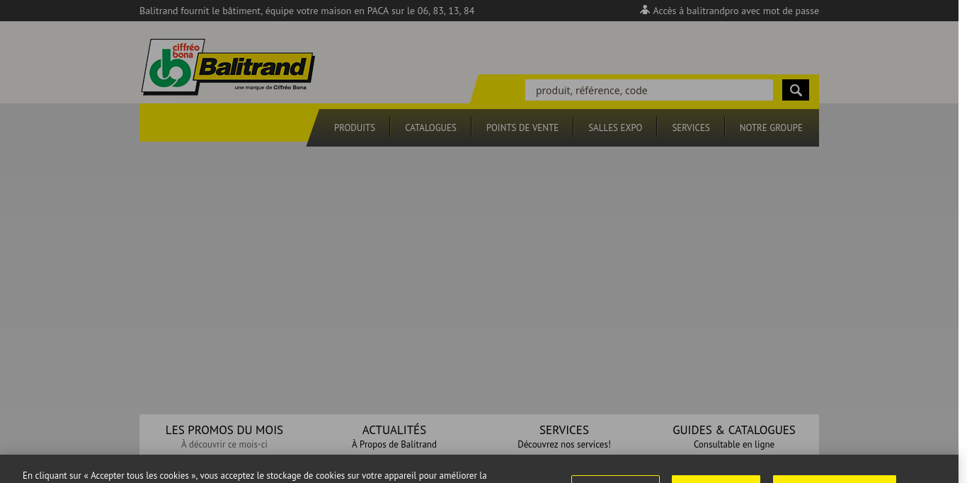The width and height of the screenshot is (967, 483).
Task: Select the ACTUALITÉS tab
Action: 394,436
